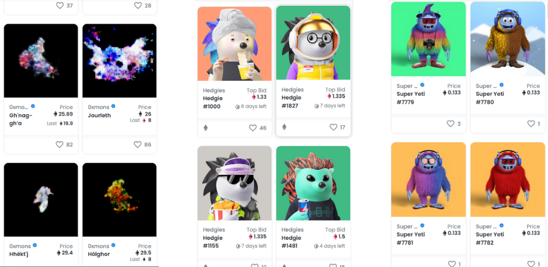Click Ethereum icon below Hedgie #1000
548x267 pixels.
click(x=205, y=128)
